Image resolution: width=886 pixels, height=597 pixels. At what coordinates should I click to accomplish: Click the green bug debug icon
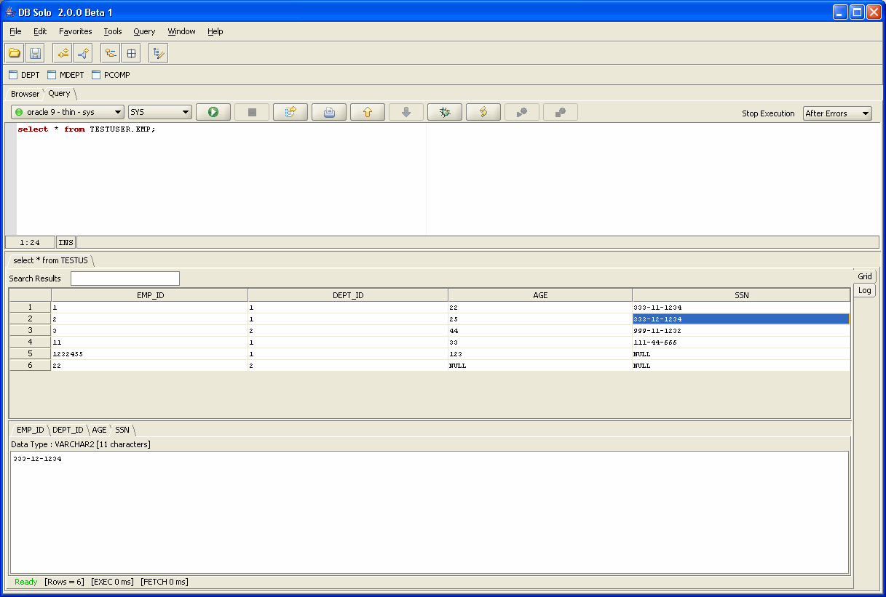445,112
